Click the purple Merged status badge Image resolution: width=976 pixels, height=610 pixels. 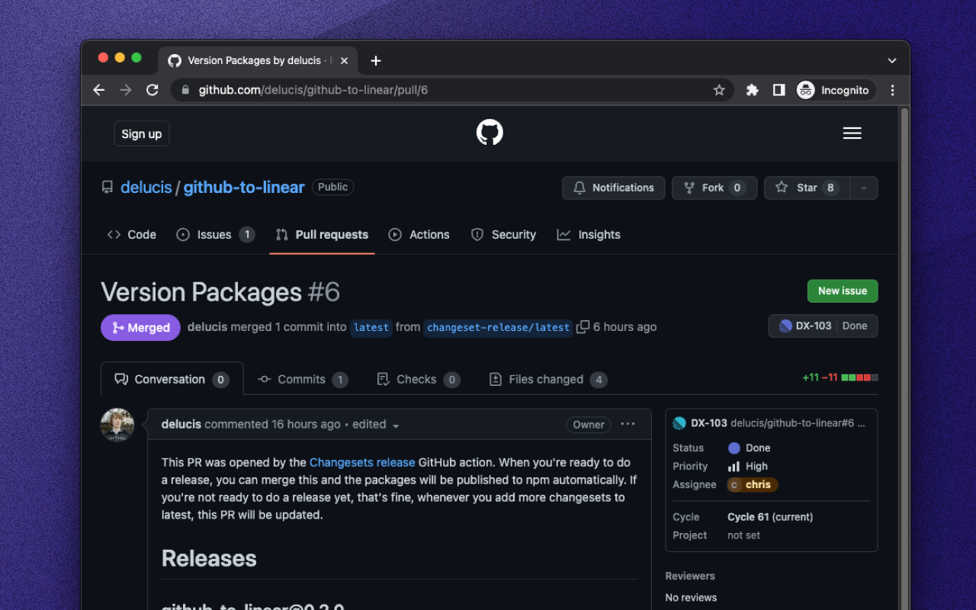click(140, 327)
